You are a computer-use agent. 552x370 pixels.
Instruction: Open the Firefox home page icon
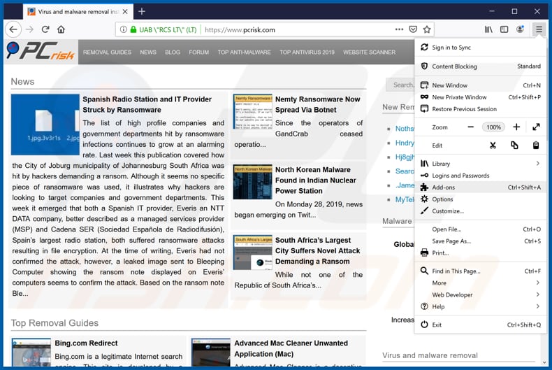point(61,29)
